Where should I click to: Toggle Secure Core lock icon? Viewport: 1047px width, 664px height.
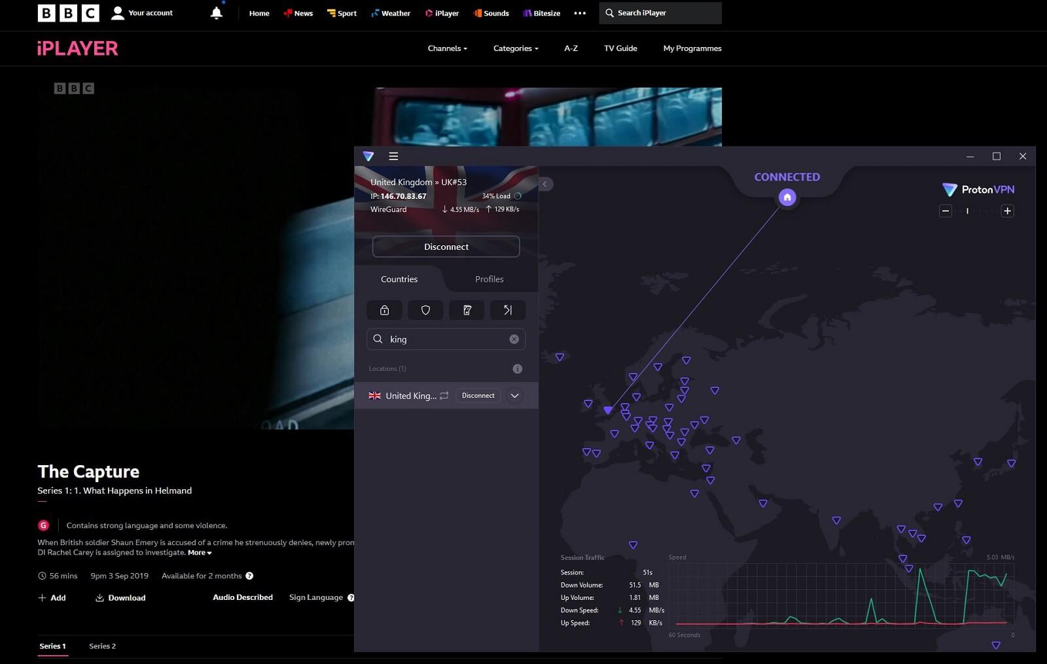pos(385,310)
